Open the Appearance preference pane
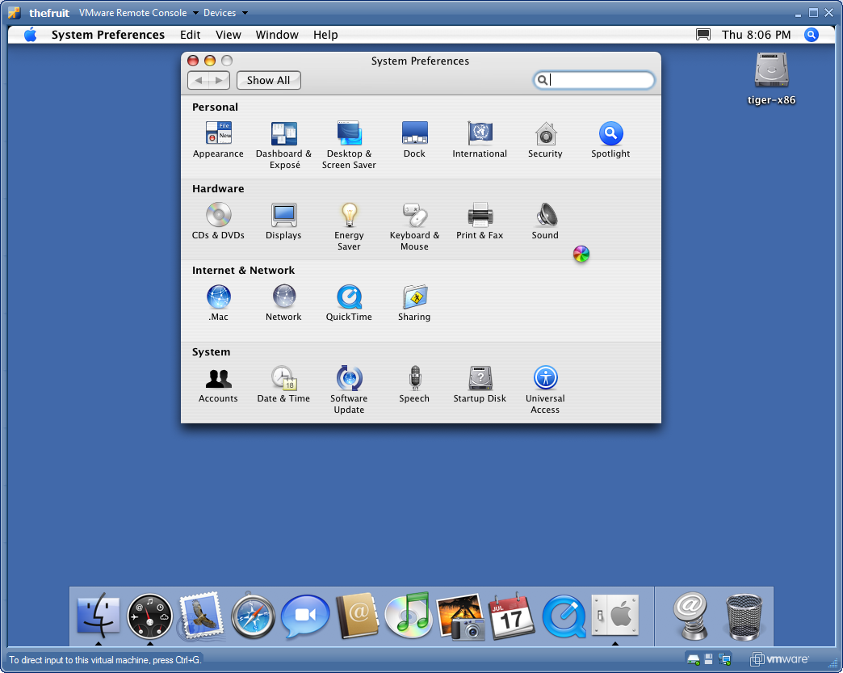Viewport: 843px width, 673px height. (x=218, y=139)
